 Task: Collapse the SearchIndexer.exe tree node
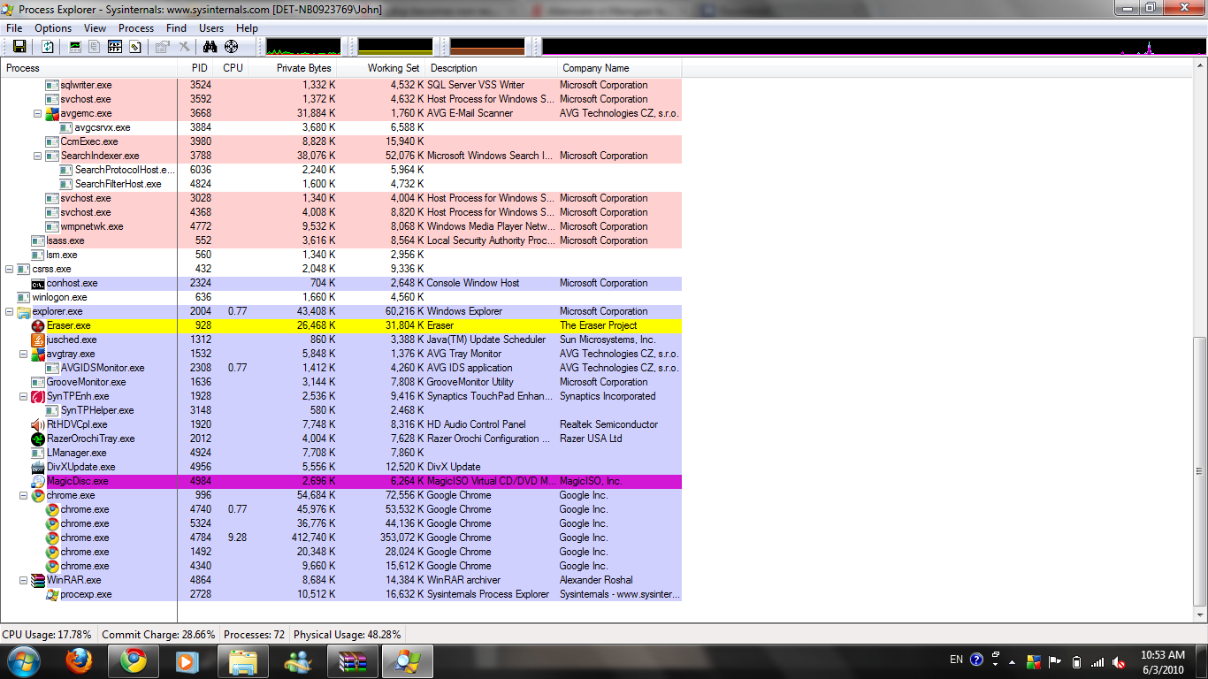[38, 156]
